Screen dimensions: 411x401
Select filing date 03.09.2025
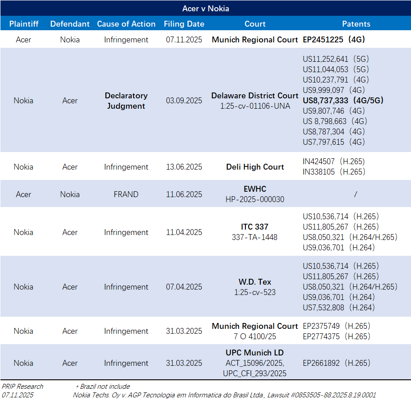[x=184, y=101]
